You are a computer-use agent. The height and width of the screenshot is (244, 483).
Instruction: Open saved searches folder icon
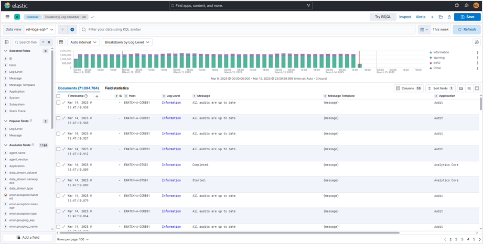click(441, 17)
